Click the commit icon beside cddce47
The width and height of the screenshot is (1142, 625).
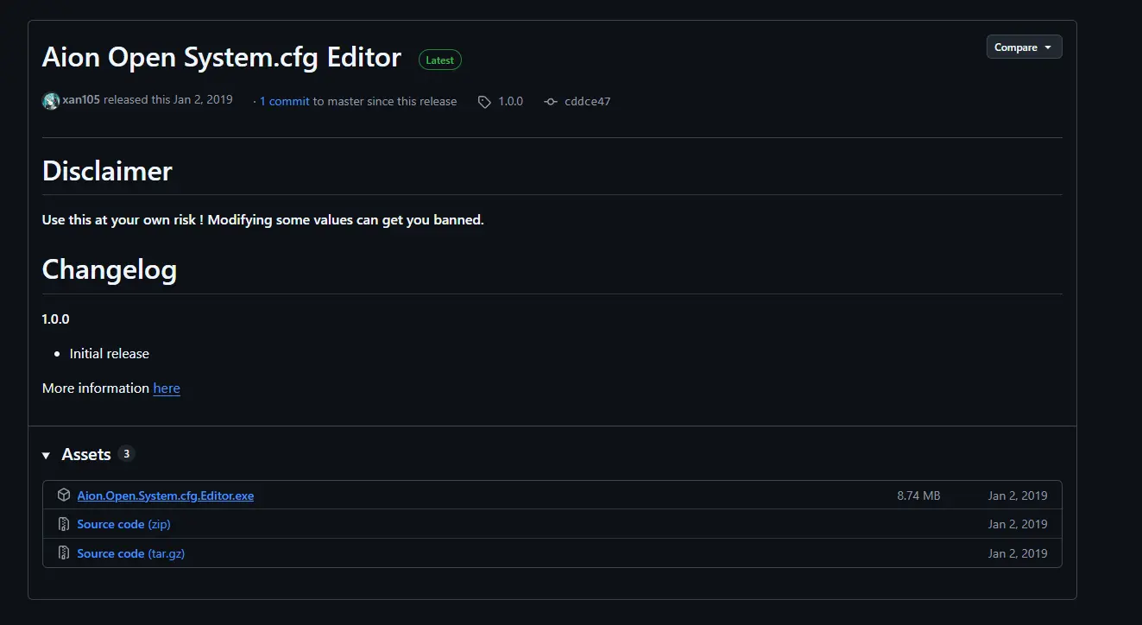click(551, 102)
